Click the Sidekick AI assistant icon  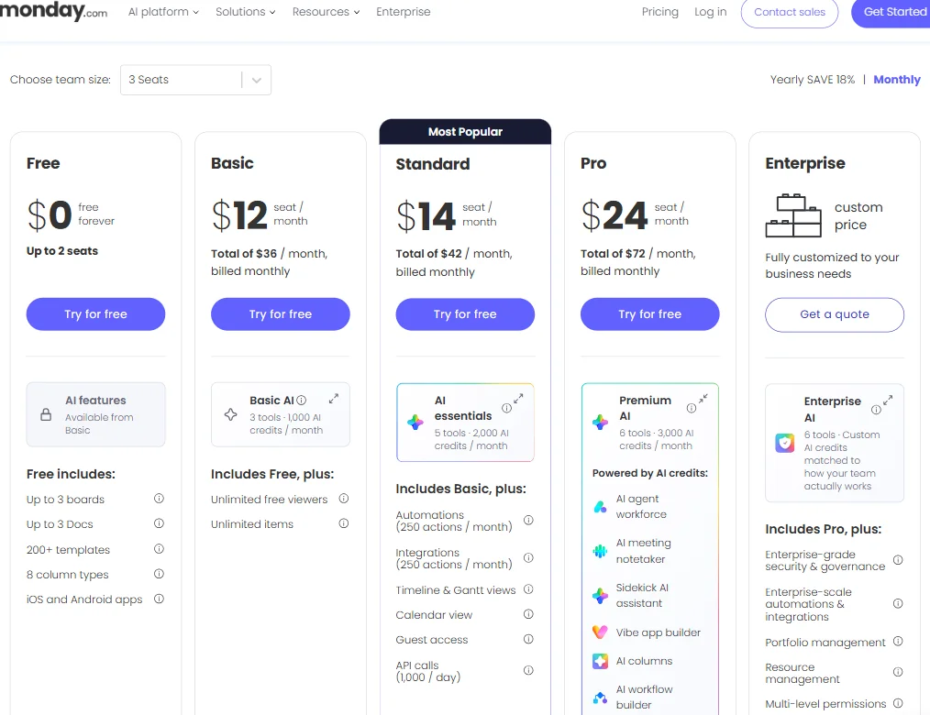point(600,595)
